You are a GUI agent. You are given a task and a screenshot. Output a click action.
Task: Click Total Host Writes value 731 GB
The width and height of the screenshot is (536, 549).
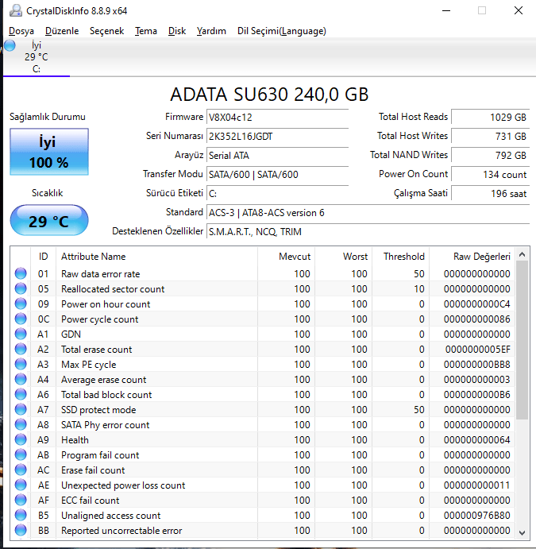point(490,136)
